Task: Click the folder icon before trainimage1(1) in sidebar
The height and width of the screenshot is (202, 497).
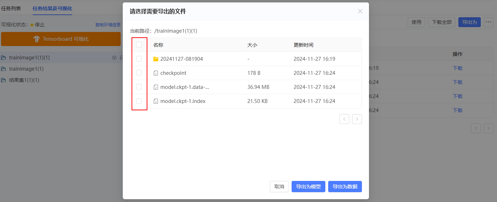Action: [4, 69]
